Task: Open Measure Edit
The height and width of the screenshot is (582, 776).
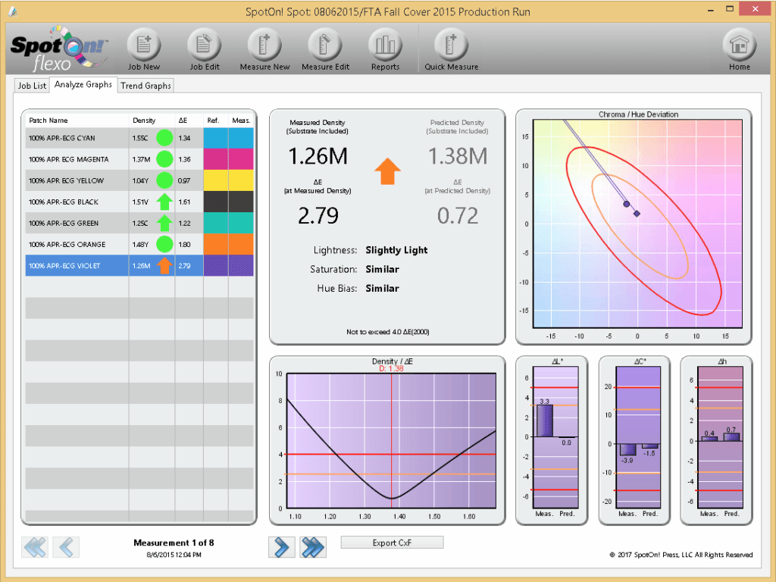Action: click(325, 45)
